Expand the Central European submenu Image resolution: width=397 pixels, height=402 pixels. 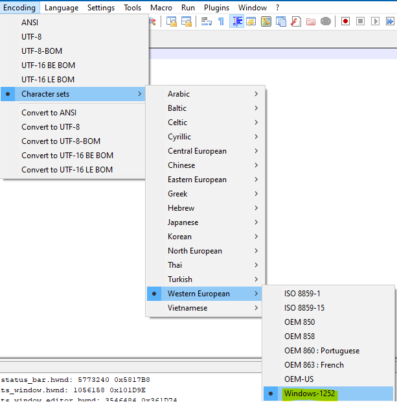point(205,151)
